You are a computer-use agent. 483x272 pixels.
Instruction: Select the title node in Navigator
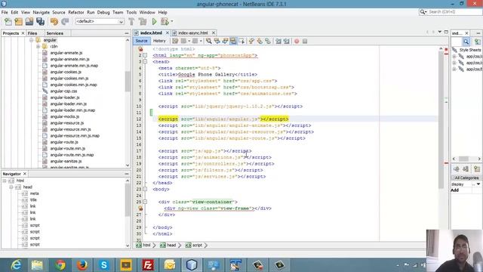(33, 199)
